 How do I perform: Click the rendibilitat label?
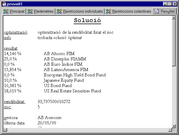15,102
